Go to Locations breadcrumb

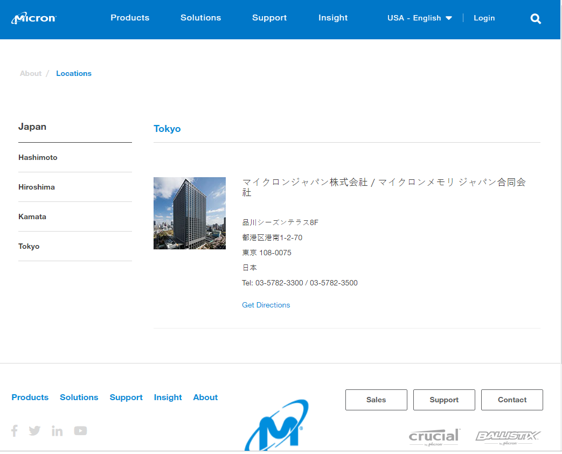click(x=74, y=73)
